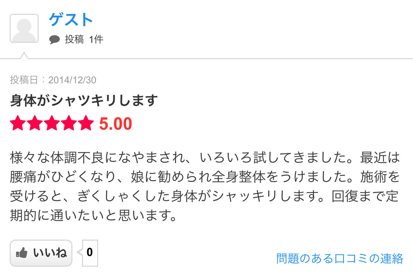Click the speech bubble posts icon
This screenshot has height=276, width=413.
[x=55, y=40]
